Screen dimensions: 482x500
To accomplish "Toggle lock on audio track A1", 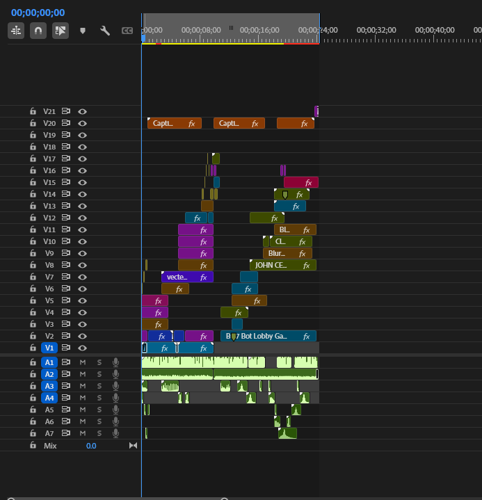I will [33, 362].
